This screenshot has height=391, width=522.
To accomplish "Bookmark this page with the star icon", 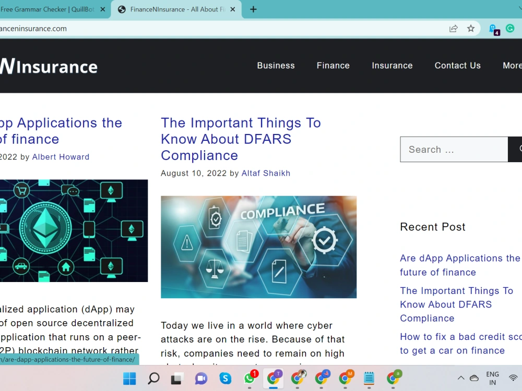I will [471, 29].
